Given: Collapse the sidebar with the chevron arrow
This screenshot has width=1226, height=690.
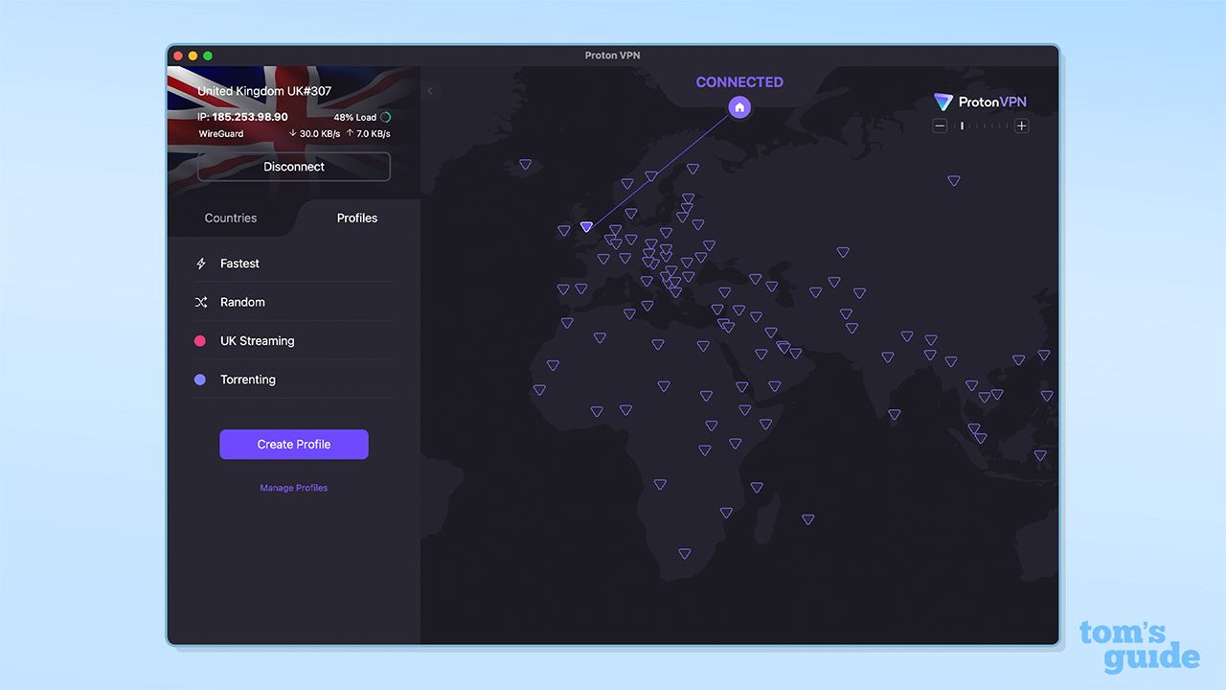Looking at the screenshot, I should coord(430,91).
